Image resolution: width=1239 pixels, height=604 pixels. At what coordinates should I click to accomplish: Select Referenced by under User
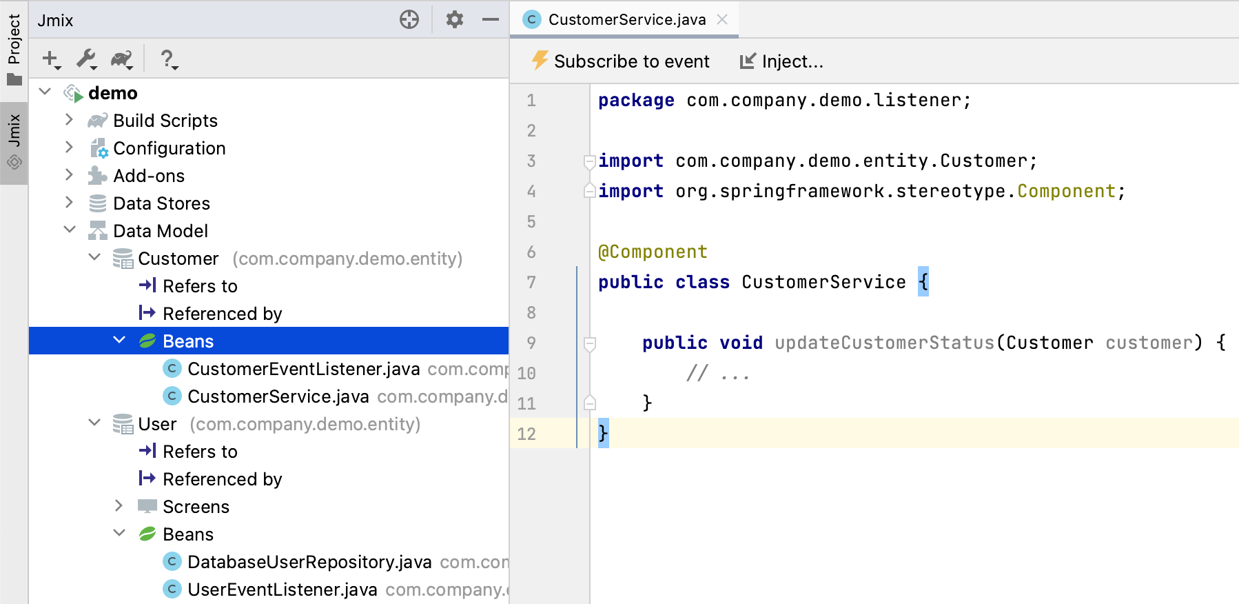(x=223, y=479)
